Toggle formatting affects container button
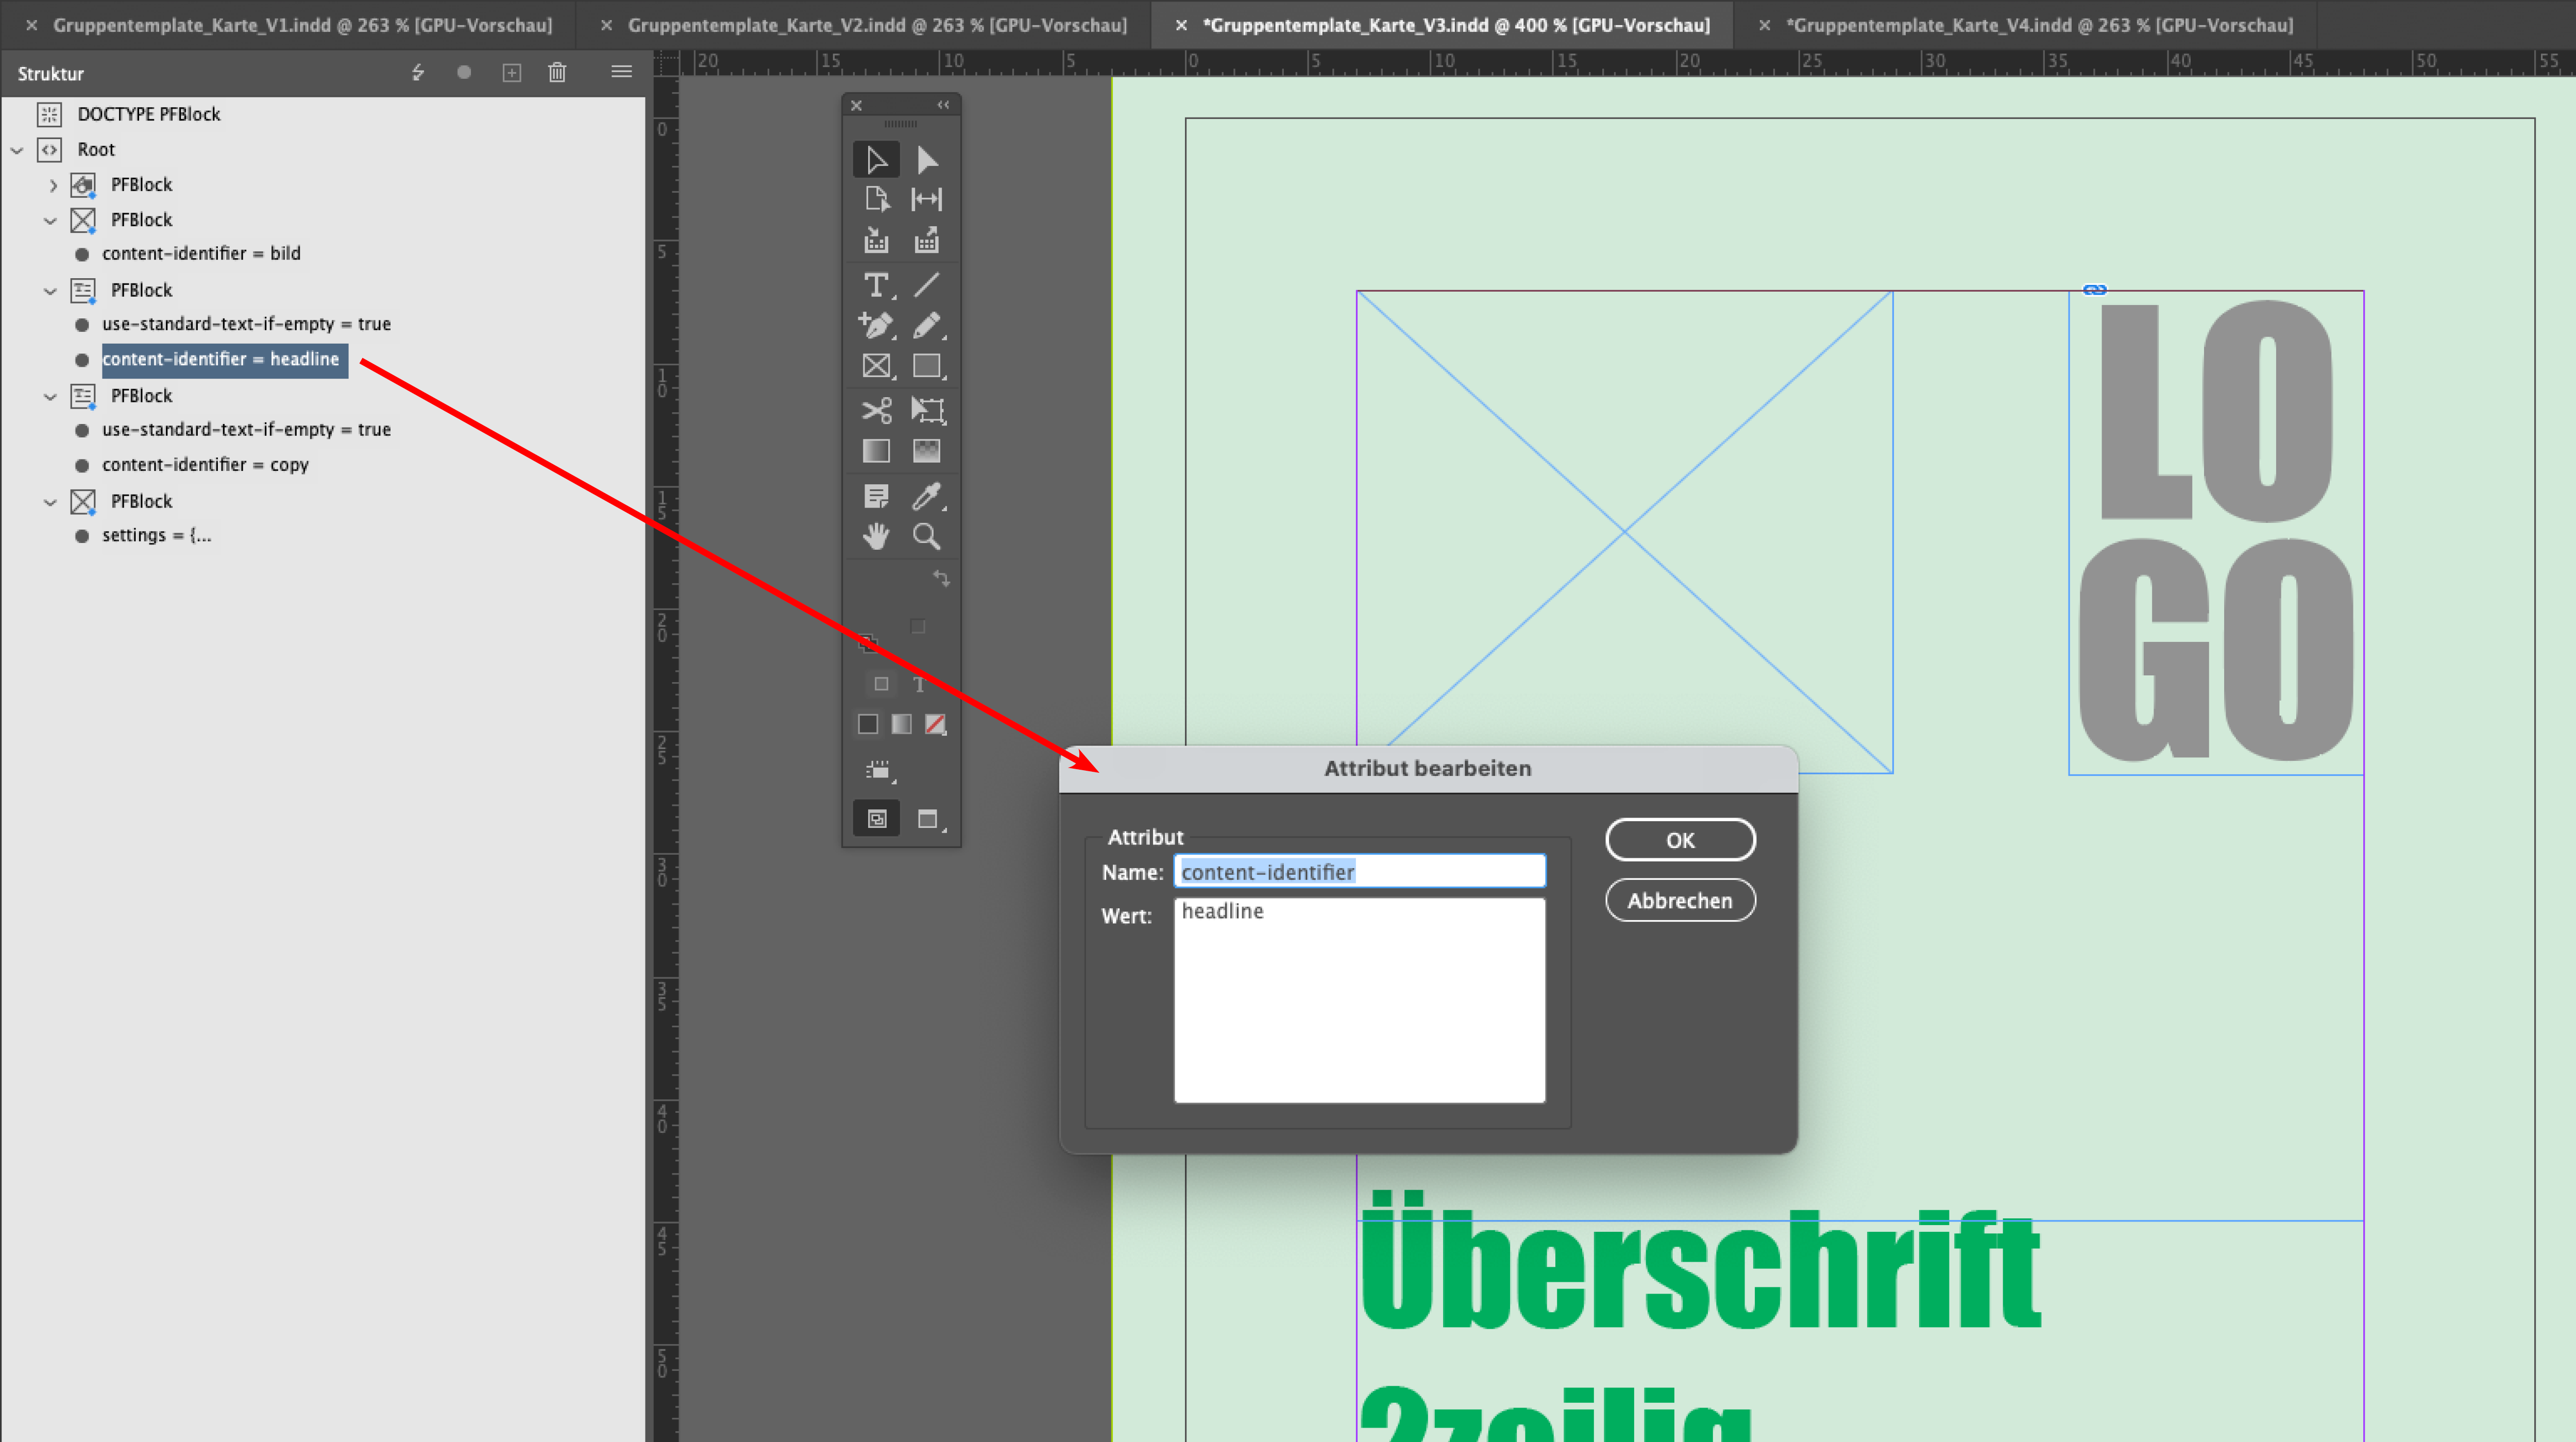The width and height of the screenshot is (2576, 1442). click(881, 685)
